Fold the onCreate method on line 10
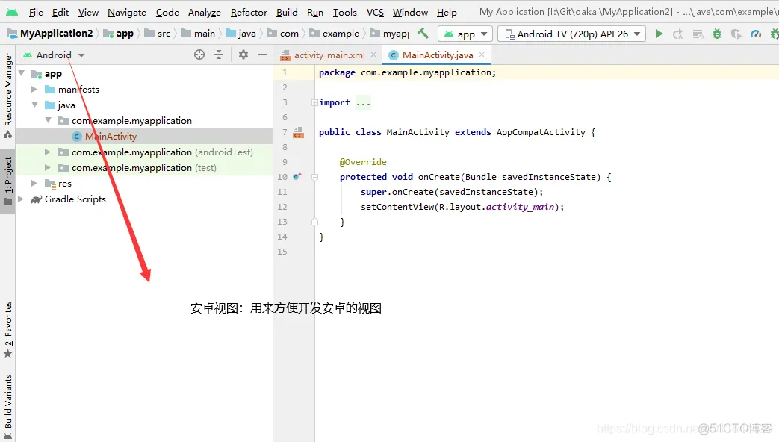The image size is (779, 442). [314, 177]
